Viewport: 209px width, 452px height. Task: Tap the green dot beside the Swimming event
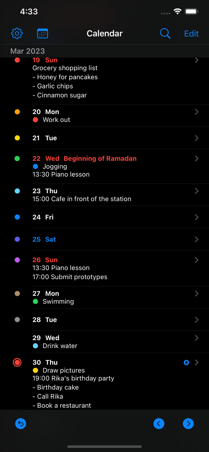[x=36, y=301]
